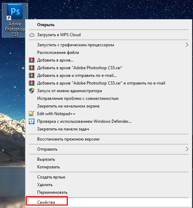Expand the "Запустить с графическим процессором" submenu arrow
193x208 pixels.
click(187, 45)
